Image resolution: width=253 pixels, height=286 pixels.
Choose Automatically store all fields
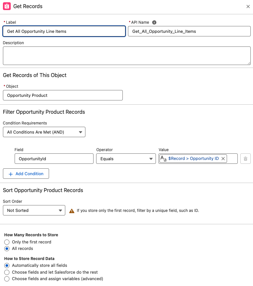(x=7, y=266)
